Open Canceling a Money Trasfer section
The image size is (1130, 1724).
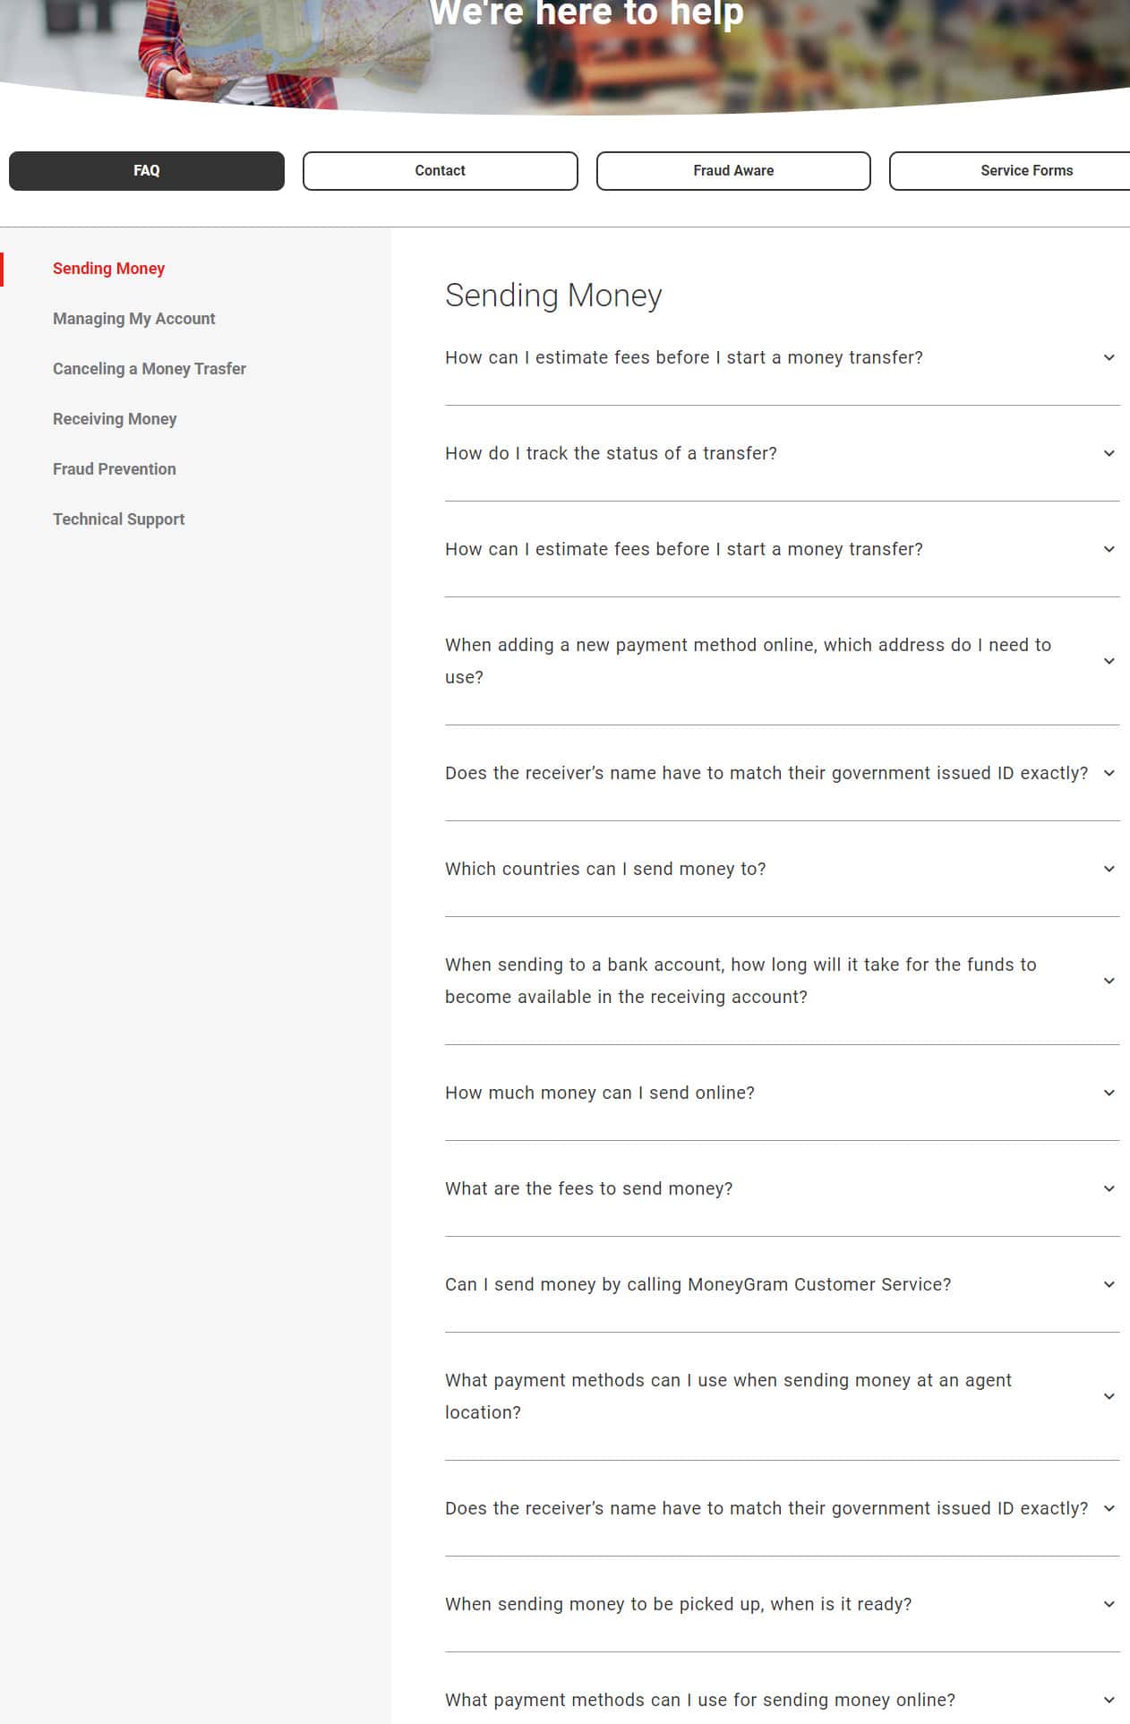[150, 369]
